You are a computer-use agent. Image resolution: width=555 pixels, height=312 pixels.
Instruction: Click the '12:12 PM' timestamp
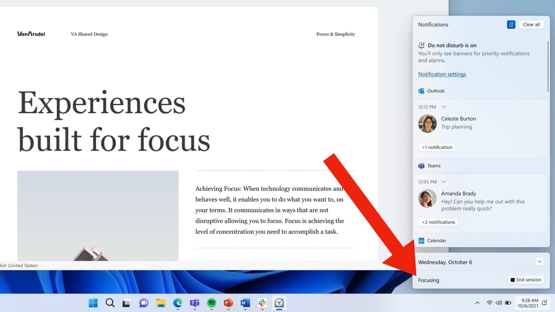pyautogui.click(x=427, y=107)
